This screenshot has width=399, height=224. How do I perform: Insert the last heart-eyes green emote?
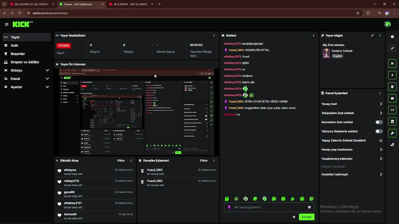[x=311, y=199]
